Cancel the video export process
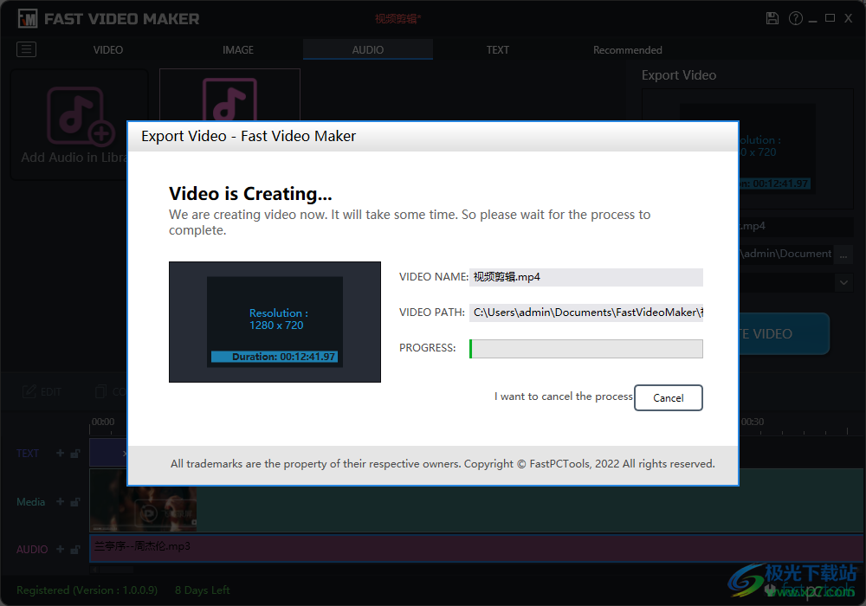 pos(669,398)
